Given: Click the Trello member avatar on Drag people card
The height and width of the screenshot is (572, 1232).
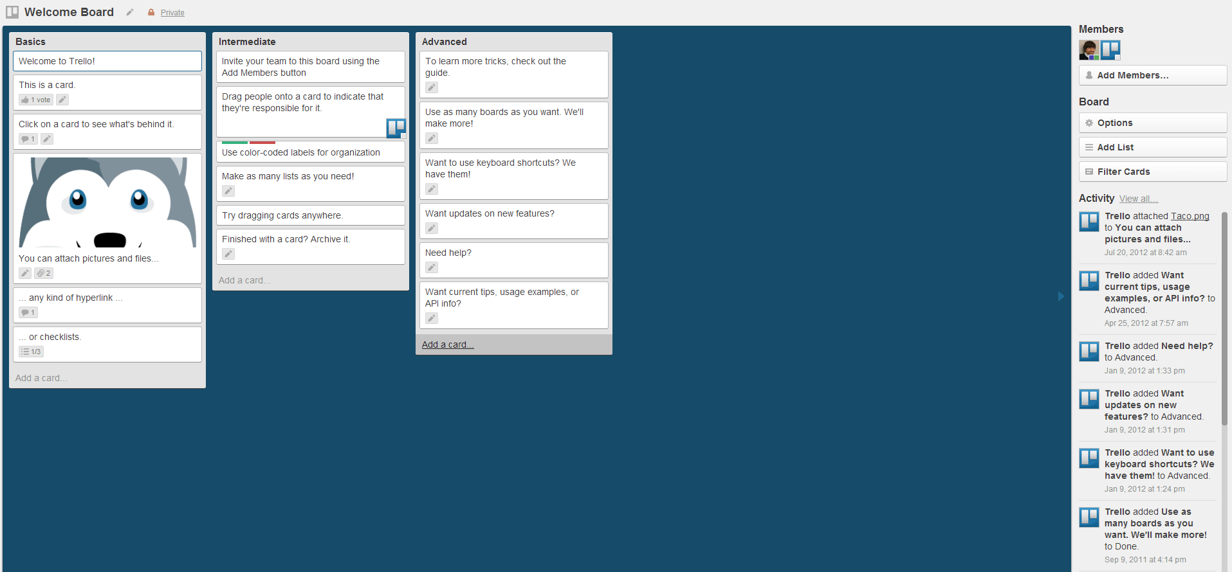Looking at the screenshot, I should [396, 128].
